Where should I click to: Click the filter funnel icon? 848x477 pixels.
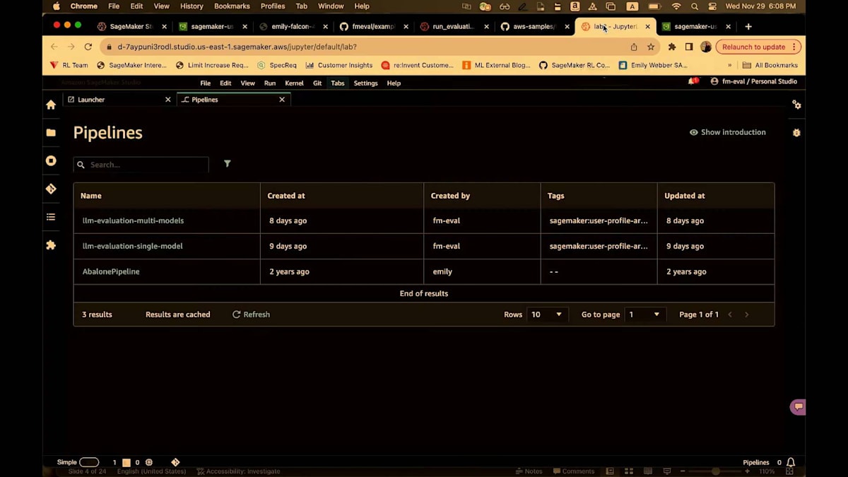coord(228,163)
